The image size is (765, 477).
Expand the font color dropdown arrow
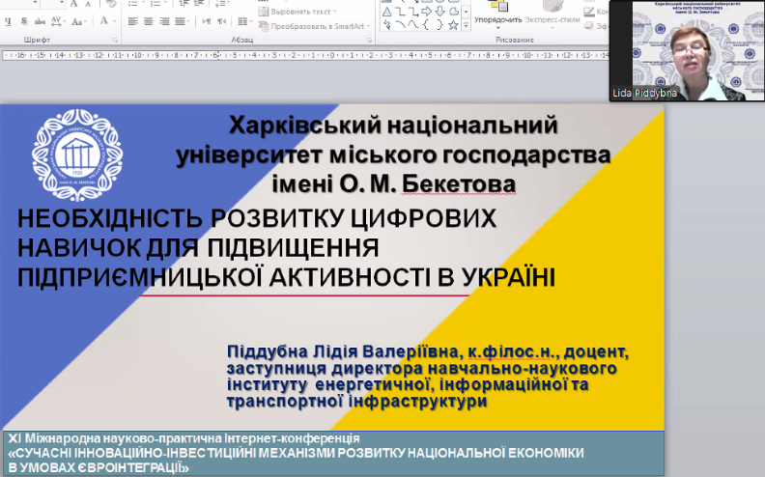click(115, 21)
